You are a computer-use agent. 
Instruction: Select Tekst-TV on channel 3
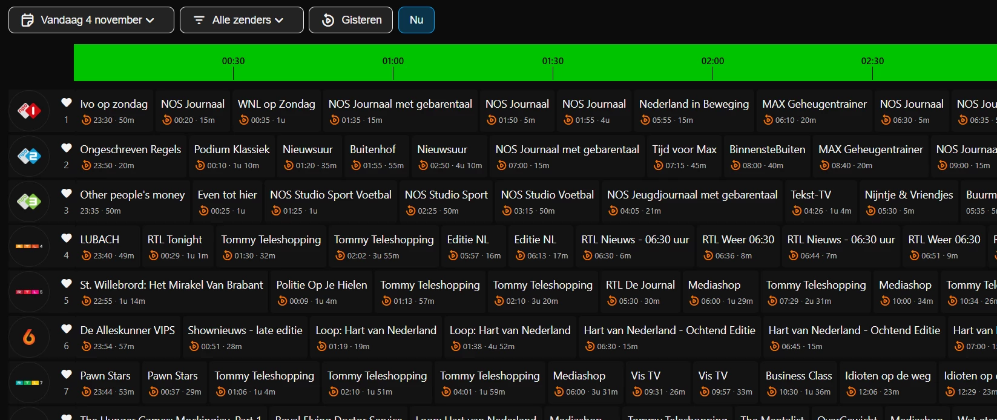[821, 202]
